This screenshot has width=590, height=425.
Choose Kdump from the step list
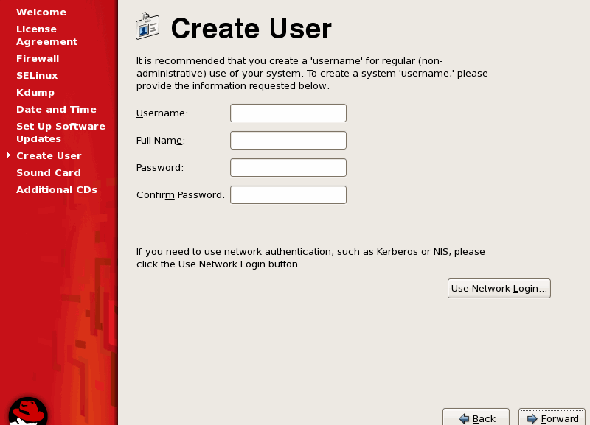click(x=35, y=92)
